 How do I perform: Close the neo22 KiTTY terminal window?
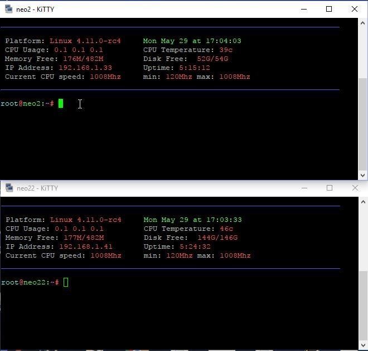[x=355, y=188]
